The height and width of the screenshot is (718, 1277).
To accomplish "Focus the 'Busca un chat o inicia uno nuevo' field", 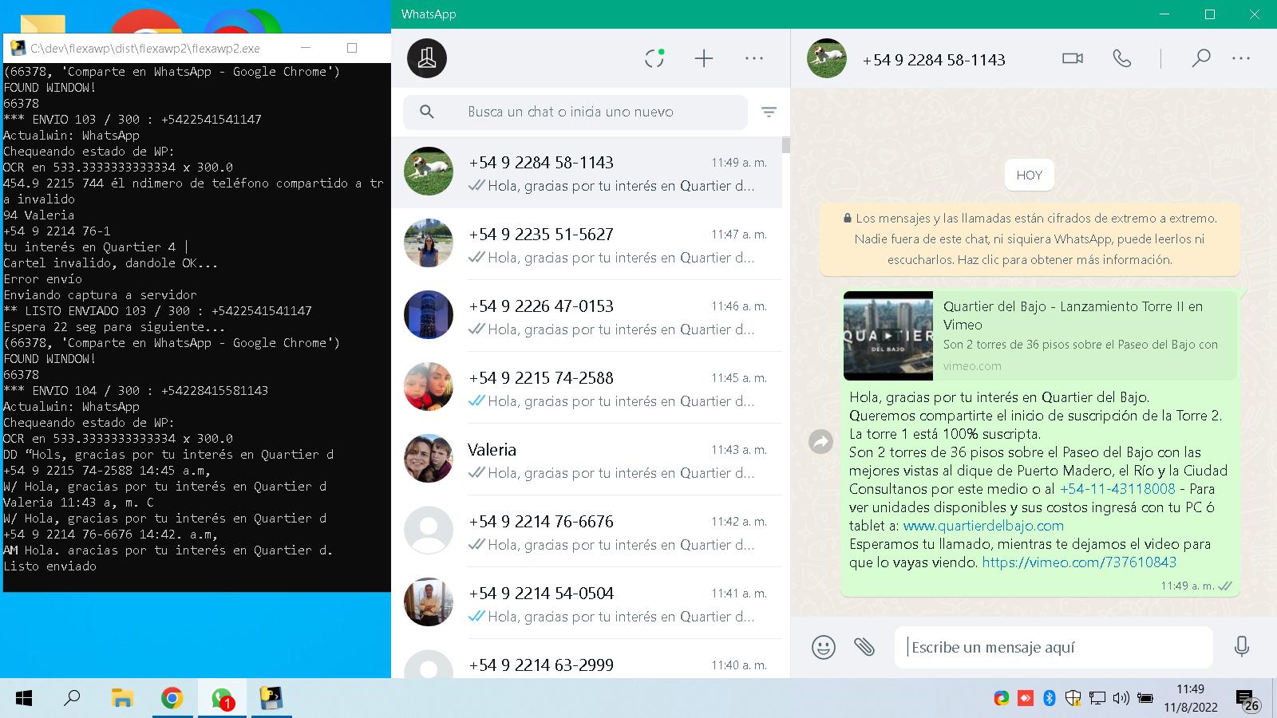I will tap(575, 112).
